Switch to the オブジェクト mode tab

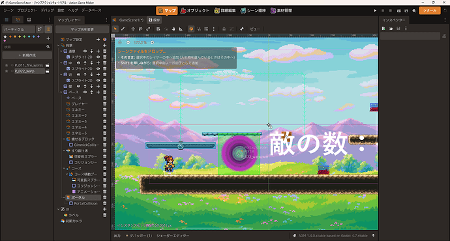tap(195, 10)
